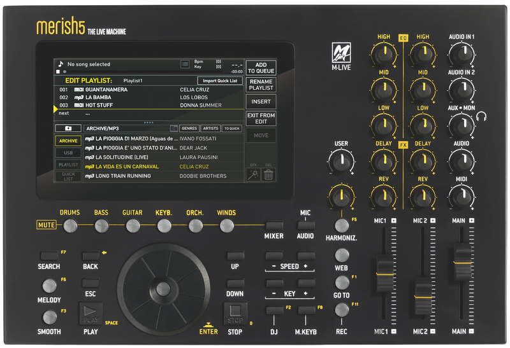Image resolution: width=510 pixels, height=348 pixels.
Task: Click the MAIN minus icon below the fader
Action: click(471, 331)
